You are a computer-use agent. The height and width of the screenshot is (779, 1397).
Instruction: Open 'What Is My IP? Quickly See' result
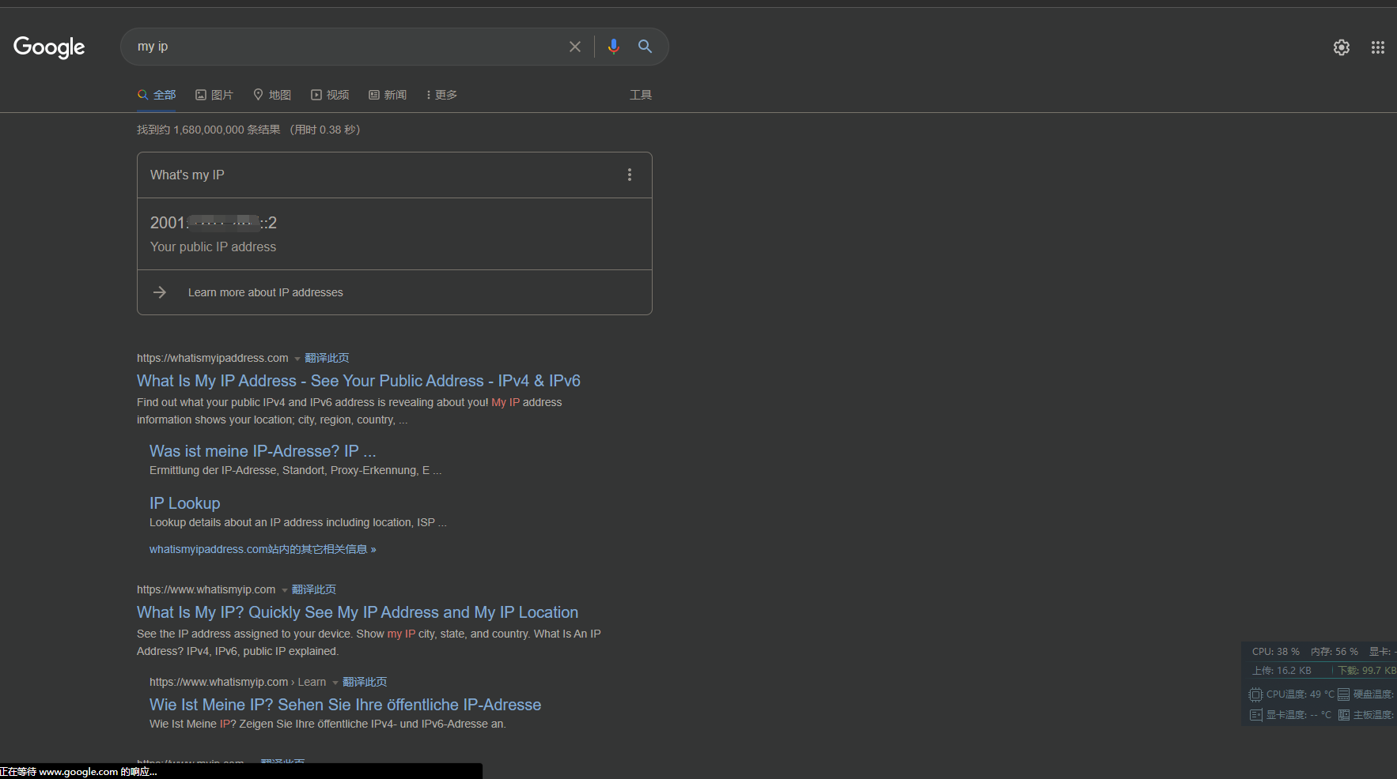[x=358, y=612]
